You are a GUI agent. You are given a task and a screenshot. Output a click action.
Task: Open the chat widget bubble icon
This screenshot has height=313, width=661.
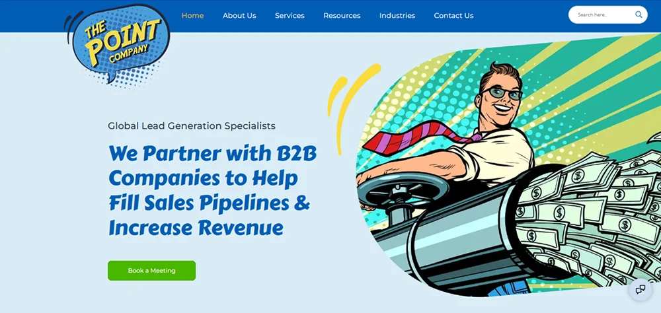point(641,289)
